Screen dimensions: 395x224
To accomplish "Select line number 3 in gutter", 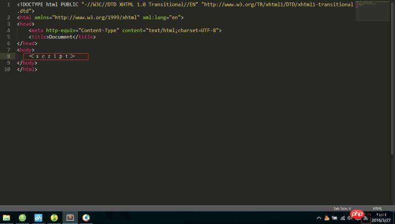I will pos(8,24).
